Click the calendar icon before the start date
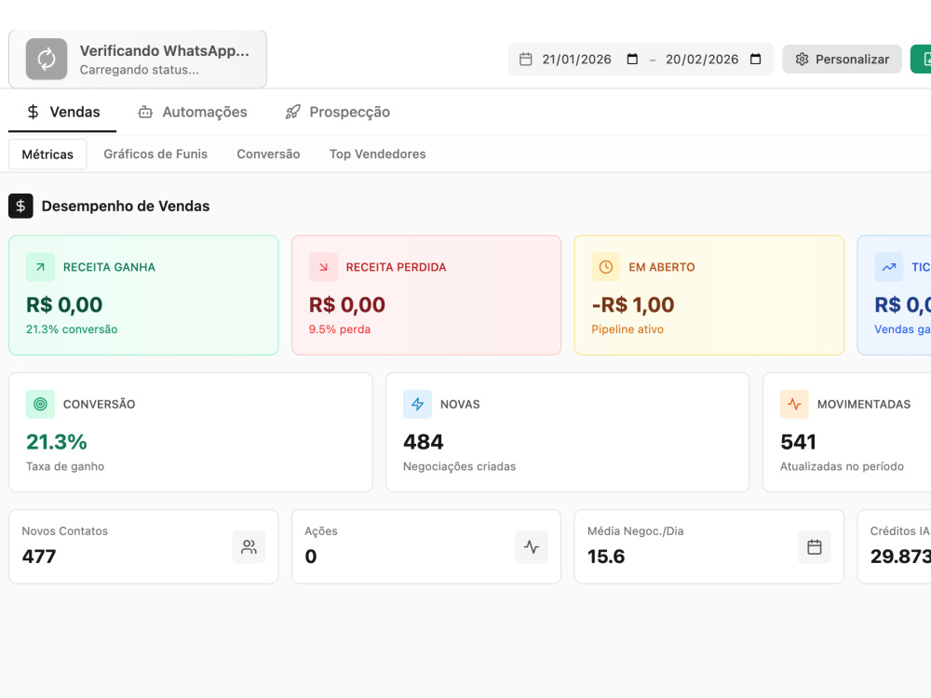The width and height of the screenshot is (931, 698). (525, 60)
